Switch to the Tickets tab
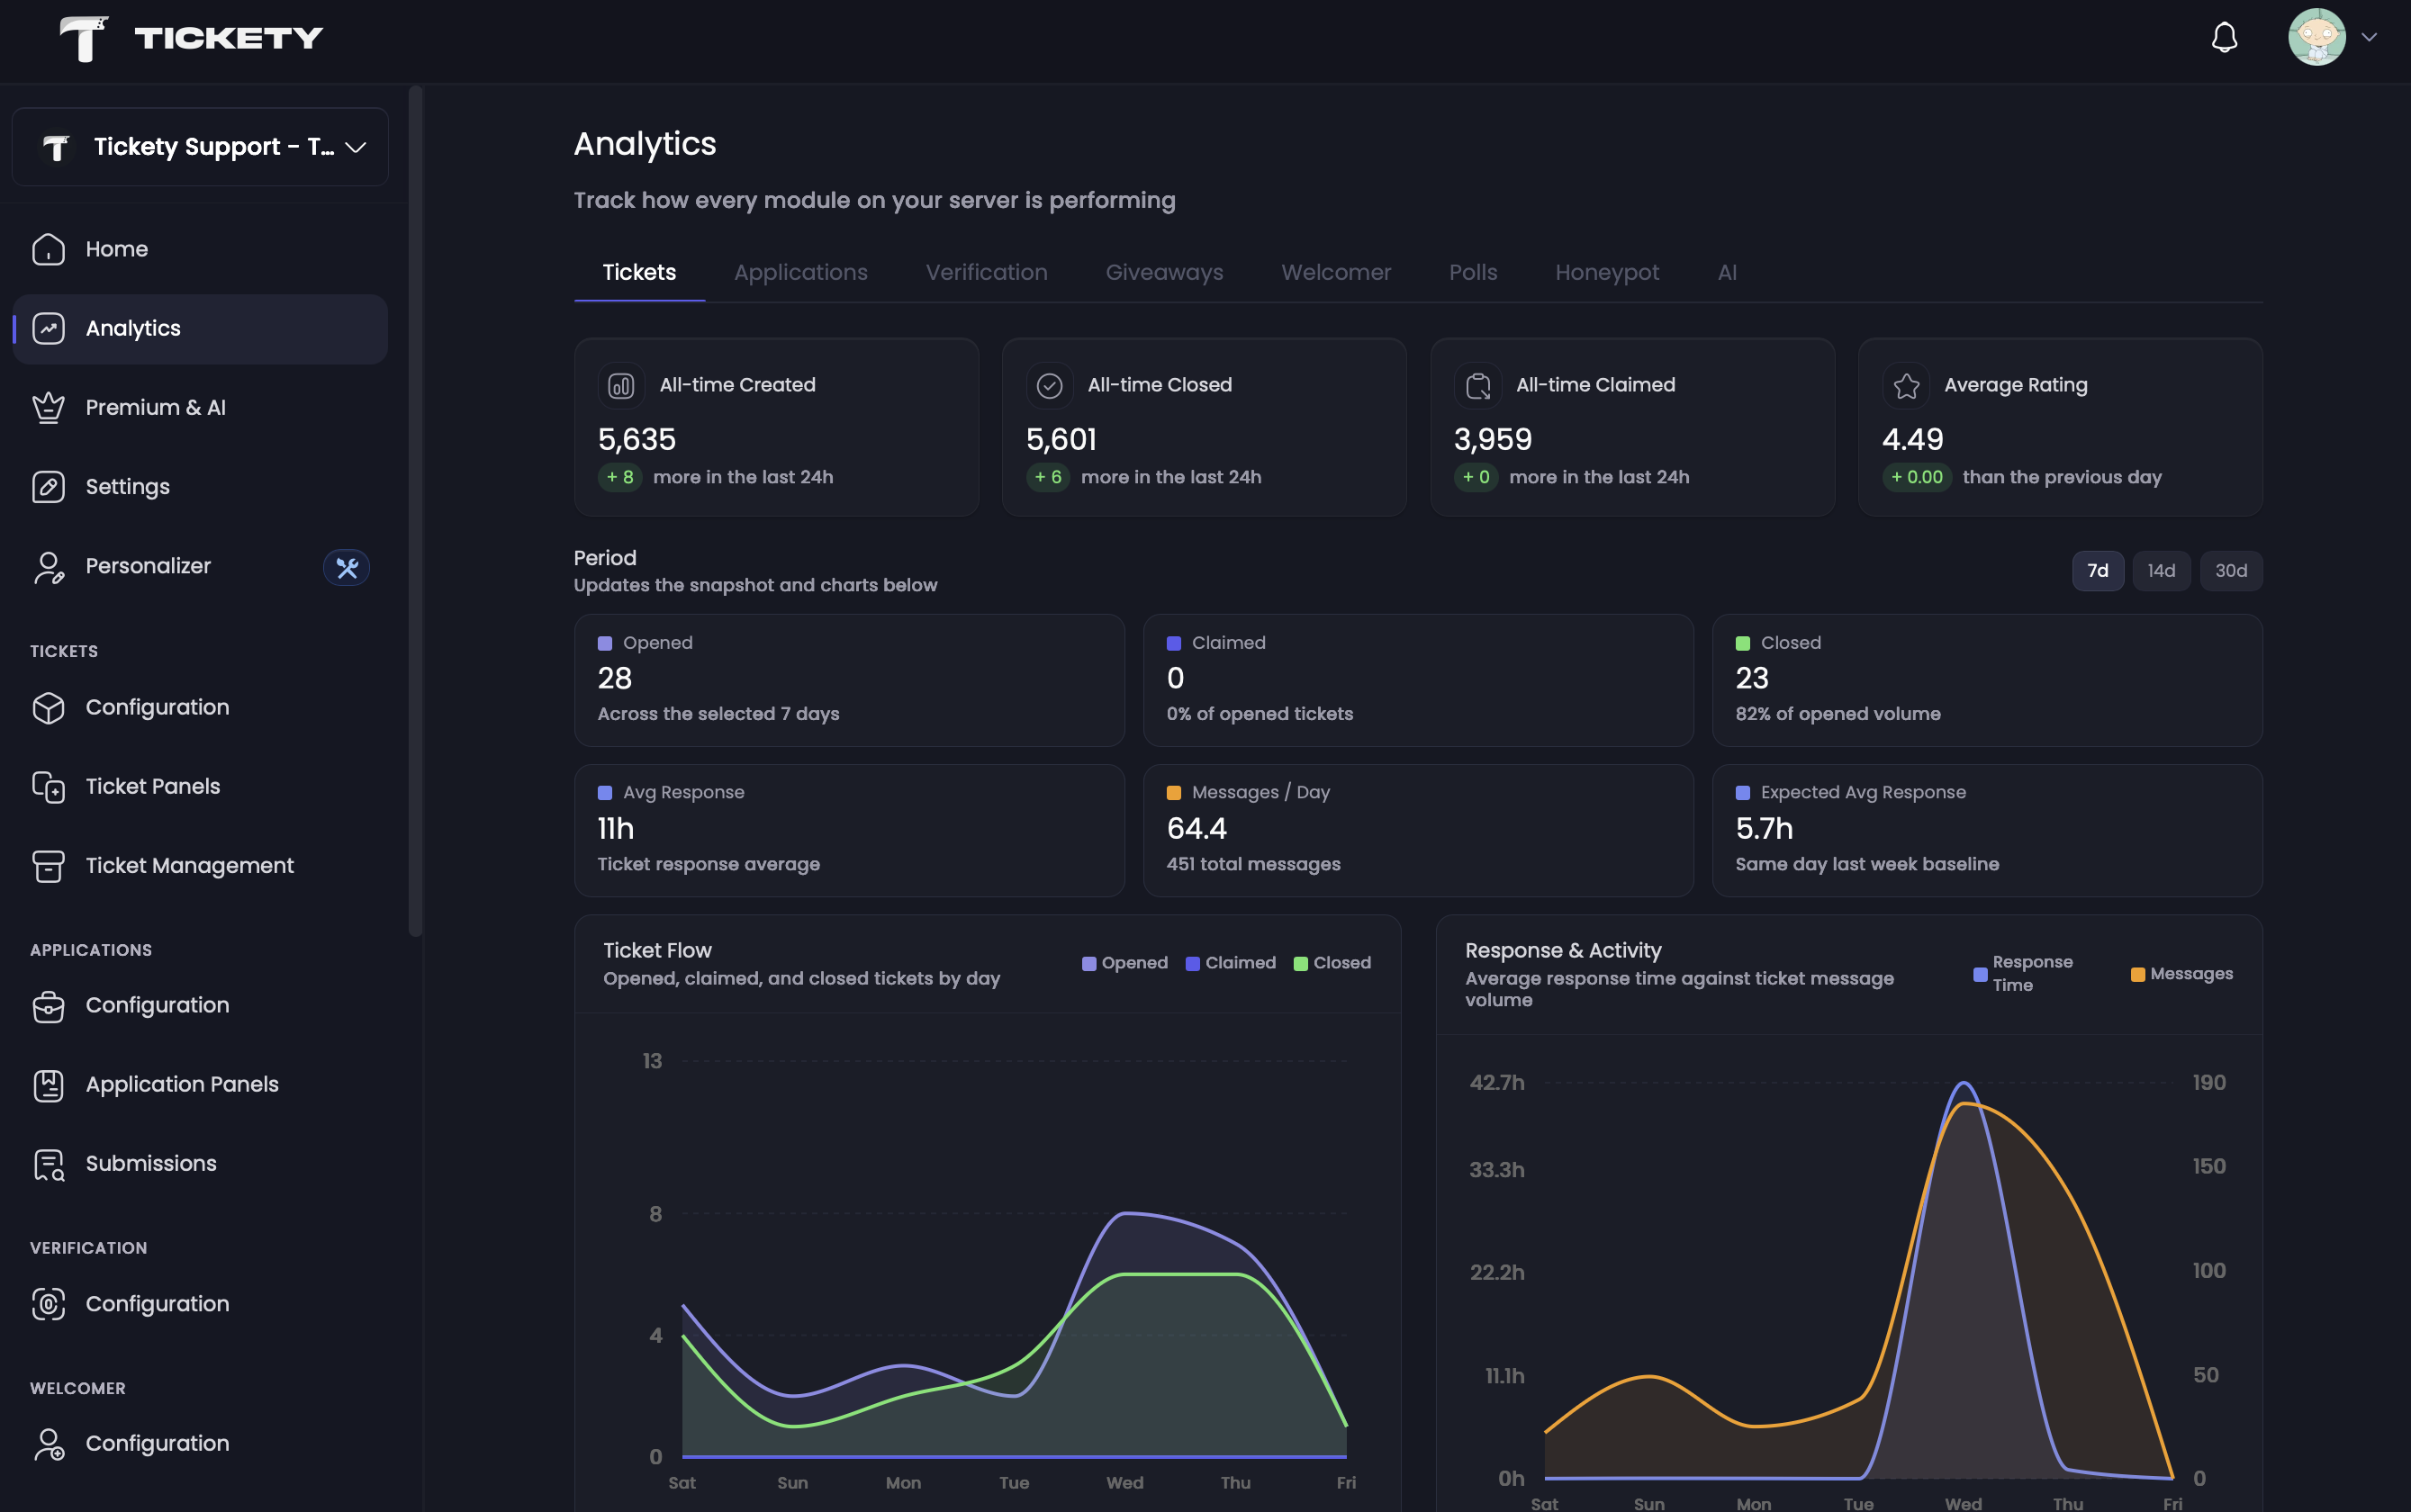The image size is (2411, 1512). coord(639,272)
